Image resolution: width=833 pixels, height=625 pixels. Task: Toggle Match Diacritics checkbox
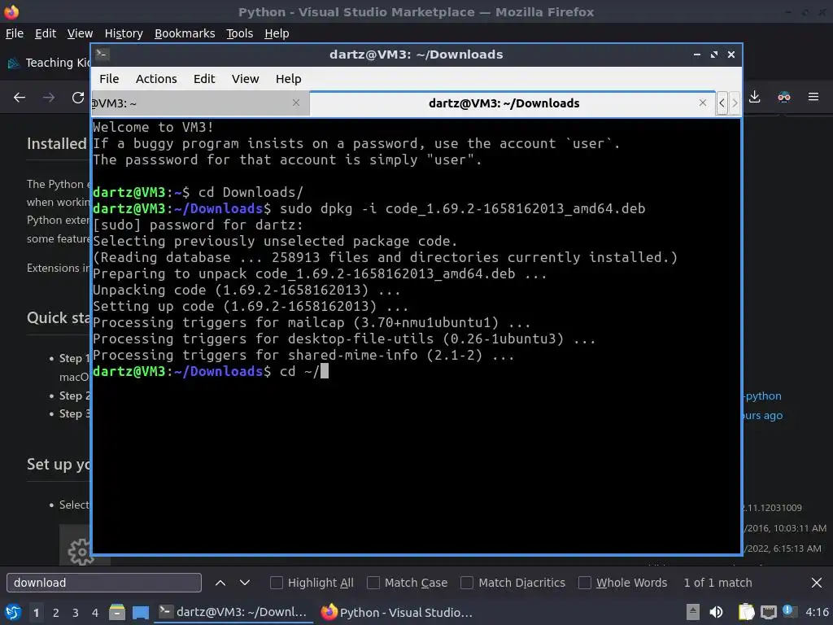pos(466,583)
